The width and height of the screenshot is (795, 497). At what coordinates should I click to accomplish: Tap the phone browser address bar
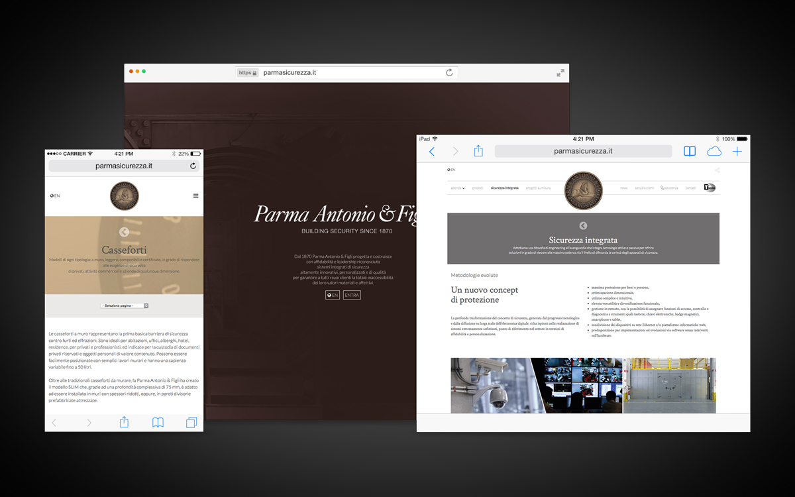click(124, 166)
